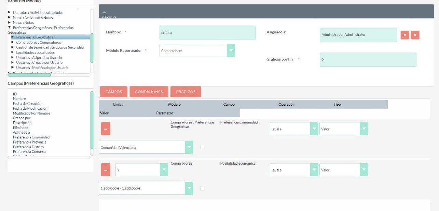Screen dimensions: 439x211
Task: Open the Comunidad Valenciana value dropdown
Action: (189, 147)
